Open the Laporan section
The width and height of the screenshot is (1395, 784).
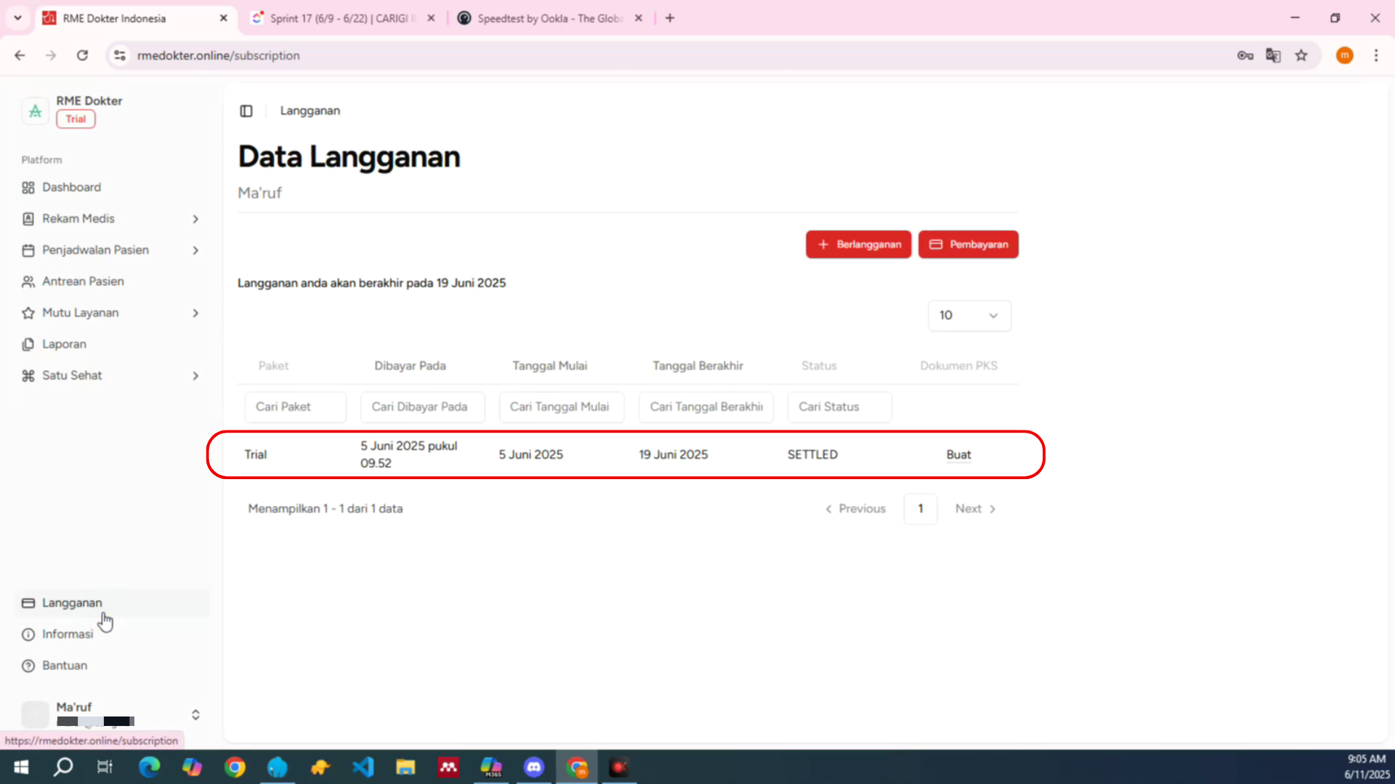[x=64, y=344]
